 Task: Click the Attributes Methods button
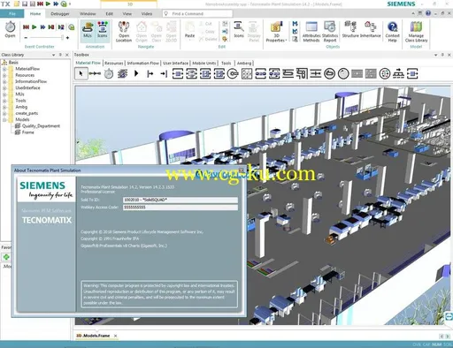(x=311, y=32)
